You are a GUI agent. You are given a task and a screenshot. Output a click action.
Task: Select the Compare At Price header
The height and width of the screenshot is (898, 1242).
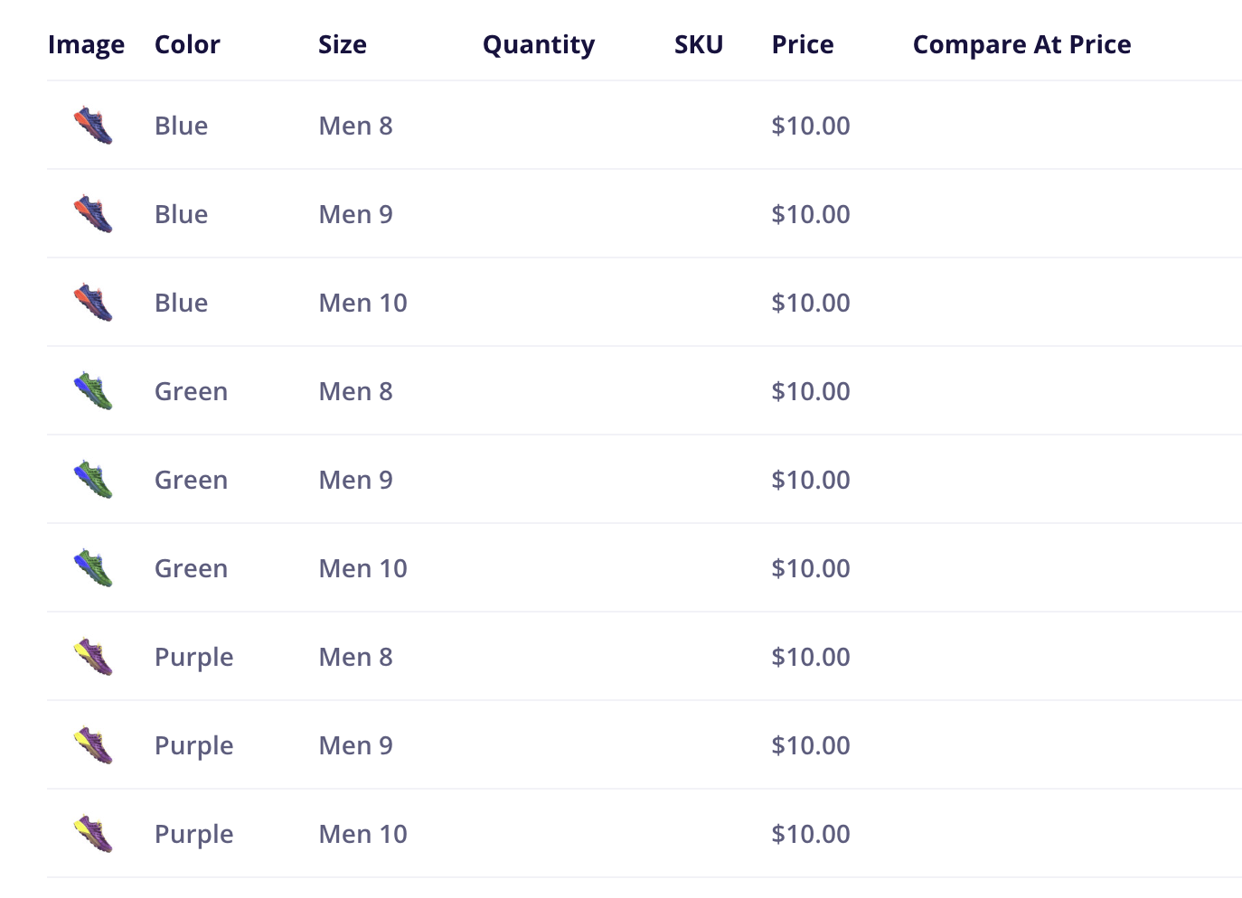click(x=1021, y=44)
